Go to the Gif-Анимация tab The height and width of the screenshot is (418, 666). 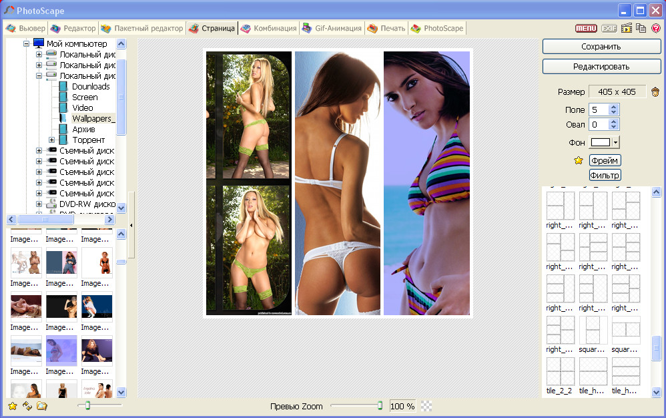click(x=332, y=29)
